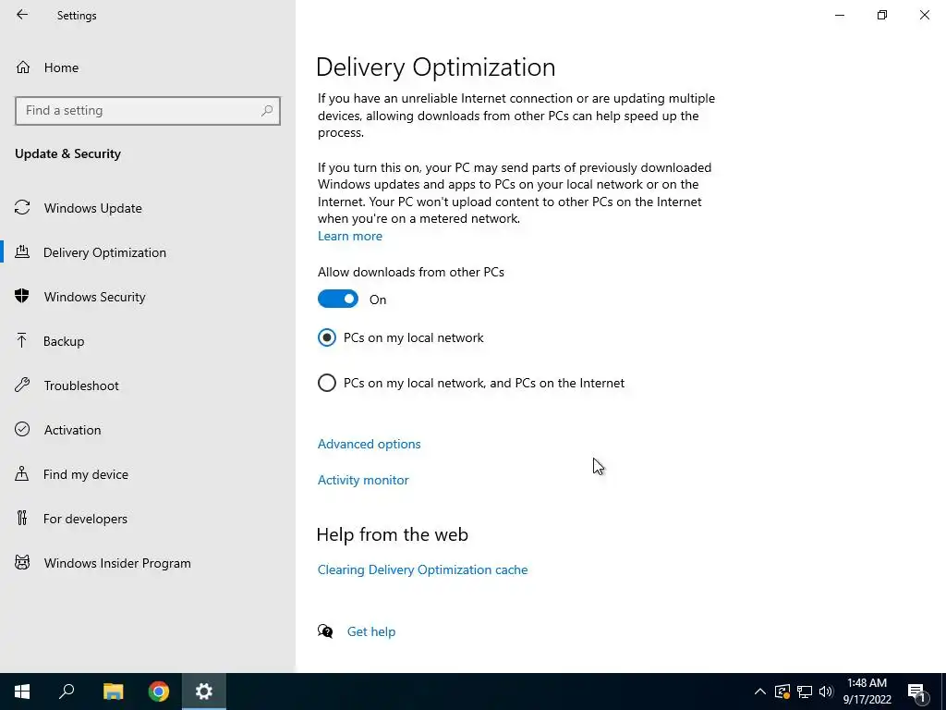946x710 pixels.
Task: Click the security warning tray icon
Action: pos(782,692)
